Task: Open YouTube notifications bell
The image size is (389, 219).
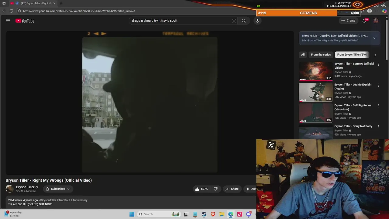Action: click(x=364, y=21)
